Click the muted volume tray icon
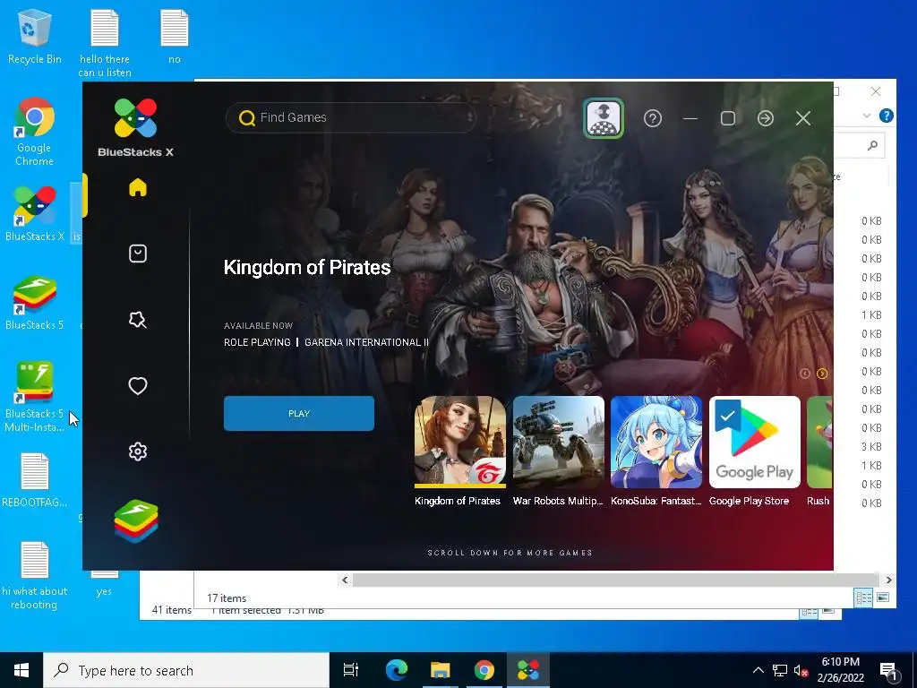Viewport: 917px width, 688px height. tap(801, 670)
